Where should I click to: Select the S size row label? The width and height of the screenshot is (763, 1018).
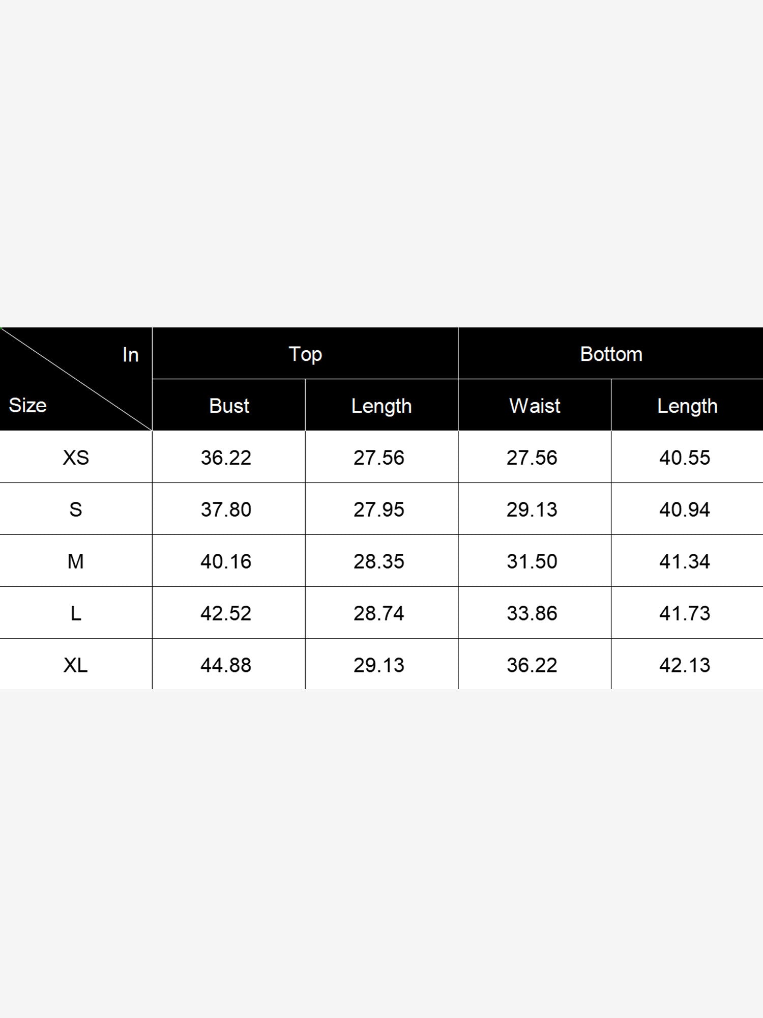[x=76, y=509]
